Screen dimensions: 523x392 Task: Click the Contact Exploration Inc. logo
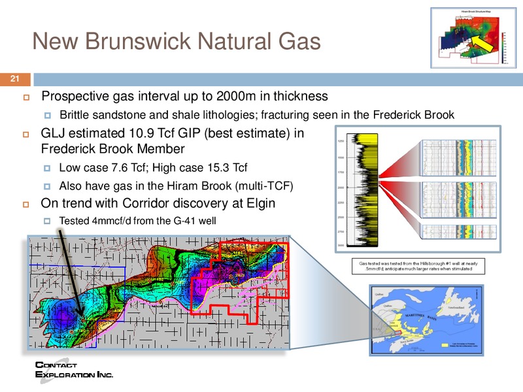tap(74, 370)
